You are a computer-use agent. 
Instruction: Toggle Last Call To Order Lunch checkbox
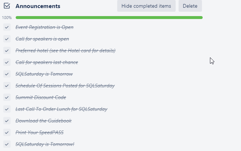(x=7, y=109)
